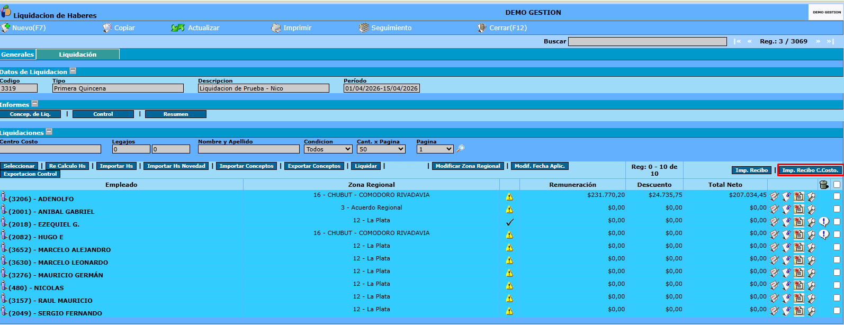This screenshot has width=844, height=325.
Task: Check the checkbox for HUGO E row
Action: [x=837, y=234]
